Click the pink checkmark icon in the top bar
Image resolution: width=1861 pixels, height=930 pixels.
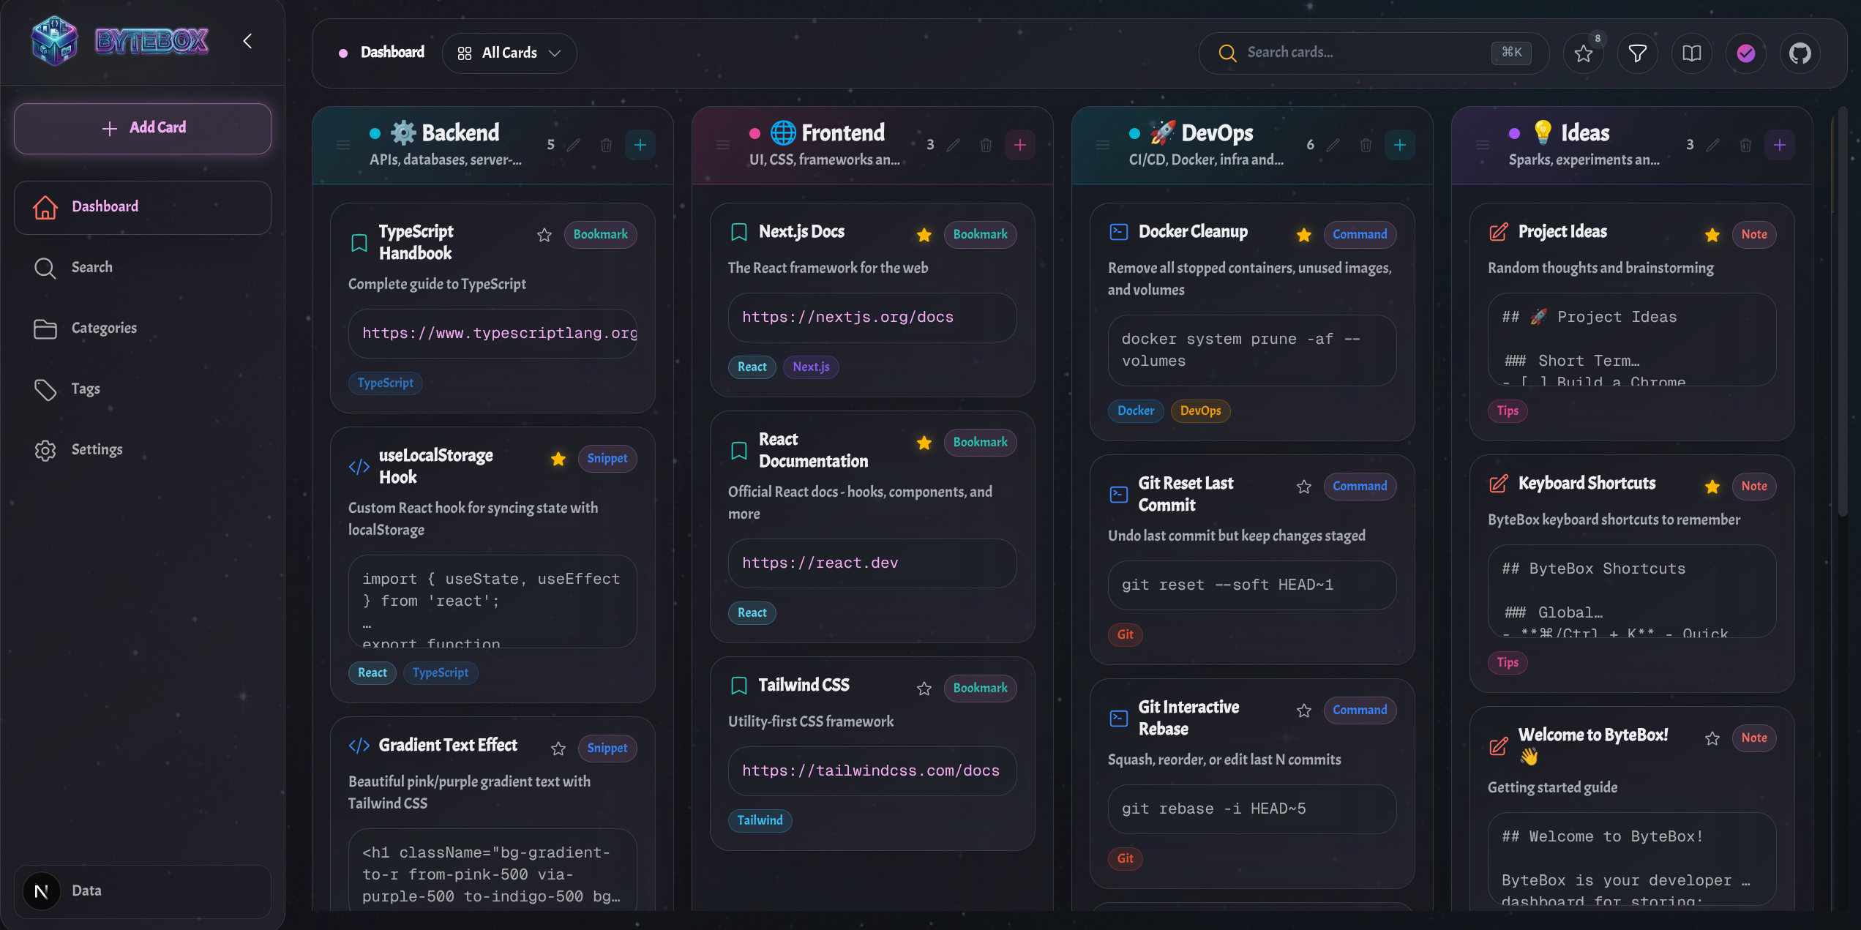click(x=1746, y=53)
